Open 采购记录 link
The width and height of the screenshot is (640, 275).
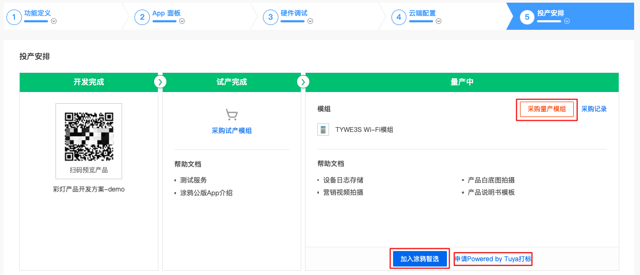coord(594,109)
